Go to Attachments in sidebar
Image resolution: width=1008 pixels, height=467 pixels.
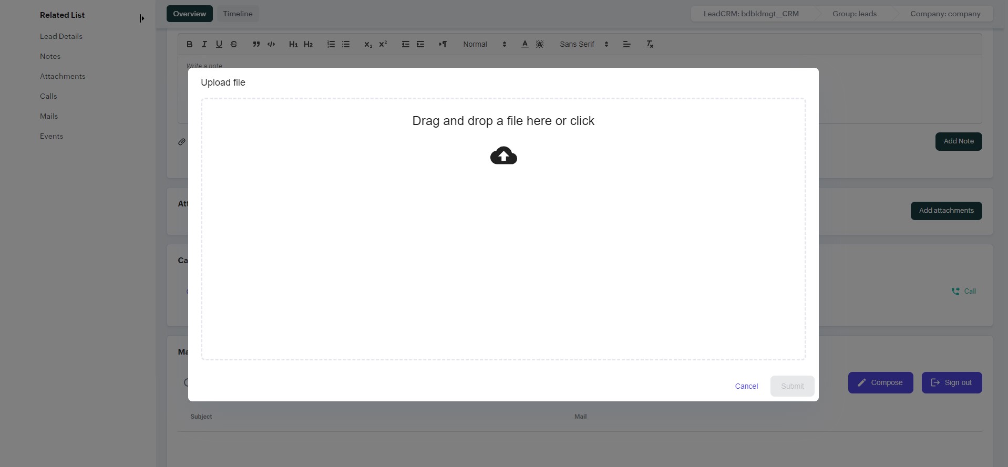tap(63, 76)
